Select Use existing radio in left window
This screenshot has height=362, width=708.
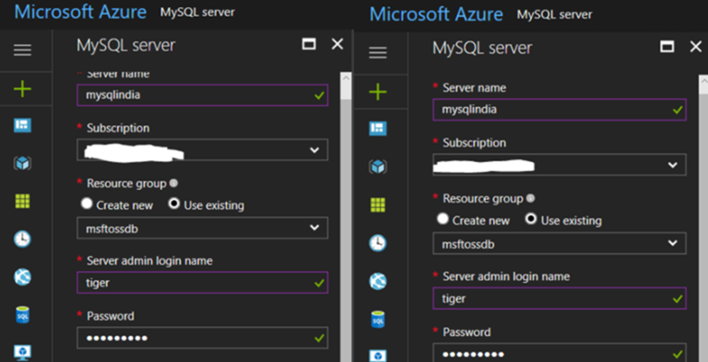174,204
